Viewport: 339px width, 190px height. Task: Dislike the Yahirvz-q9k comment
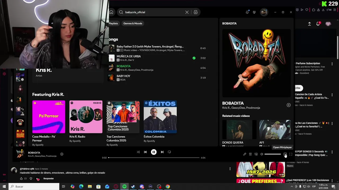(31, 179)
